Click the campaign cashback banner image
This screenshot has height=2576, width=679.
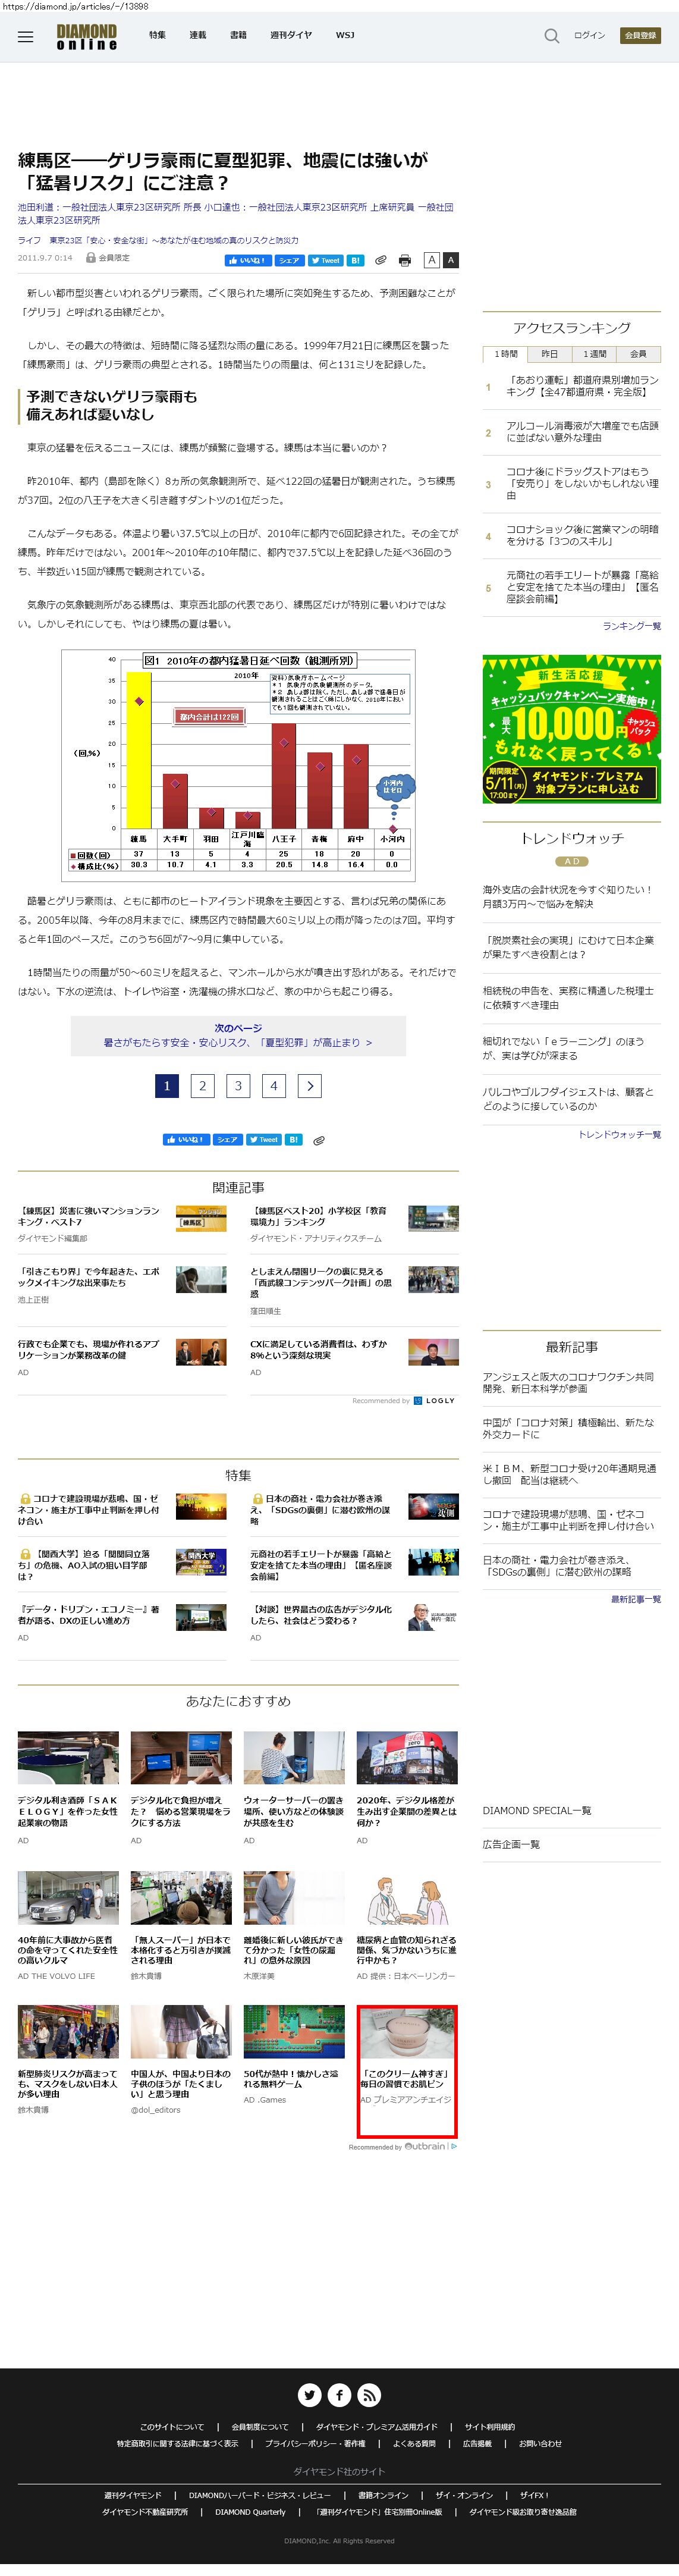coord(571,729)
